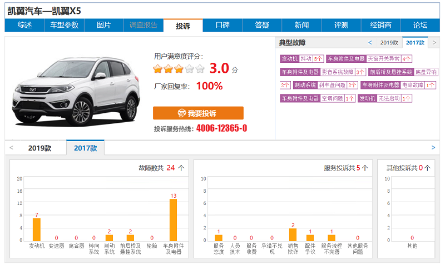Click the 影音系统故障 3个 tag
Viewport: 445px width, 265px height.
coord(323,72)
